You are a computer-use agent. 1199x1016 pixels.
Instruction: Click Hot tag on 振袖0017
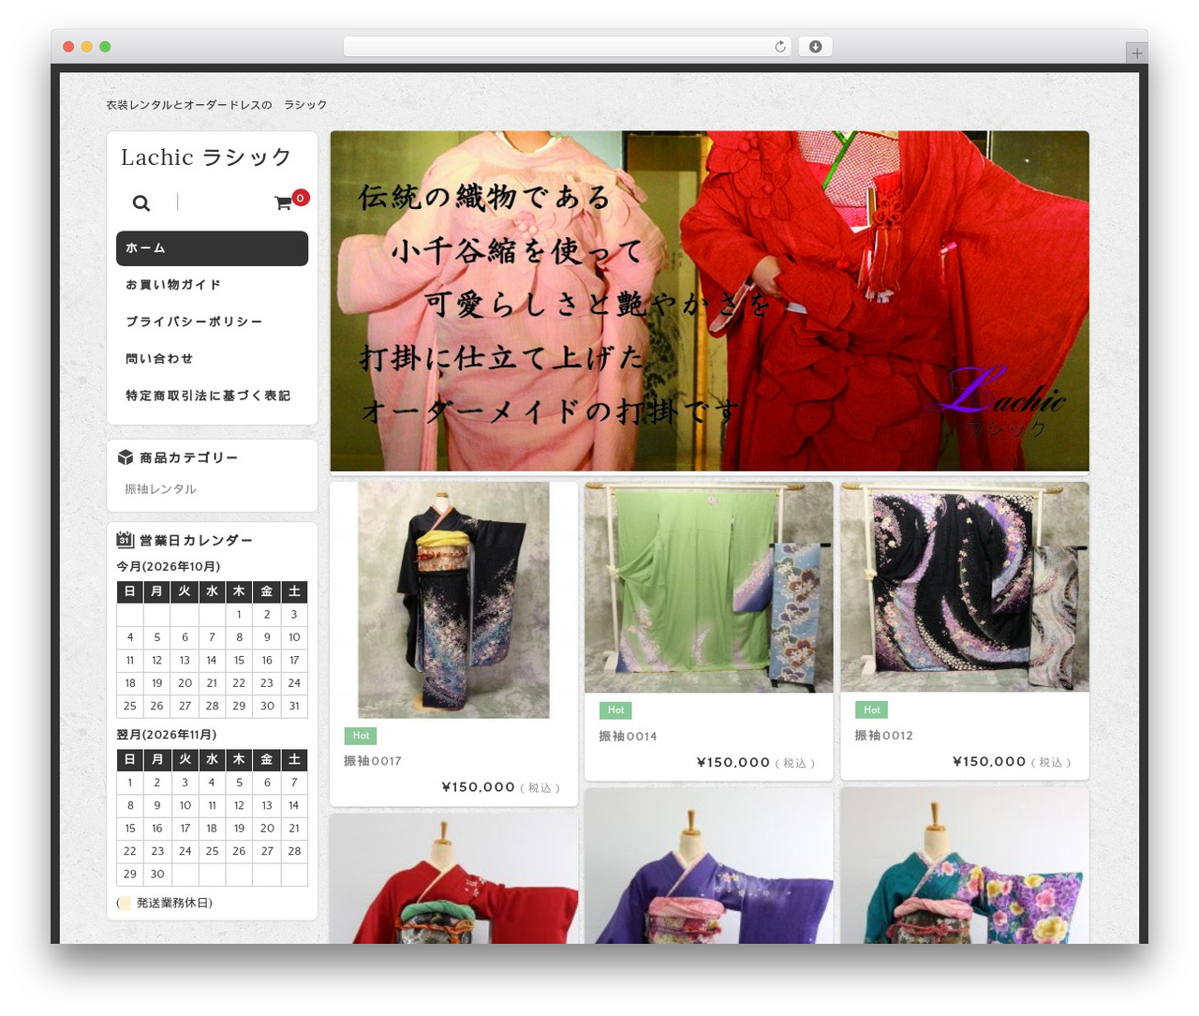click(361, 736)
